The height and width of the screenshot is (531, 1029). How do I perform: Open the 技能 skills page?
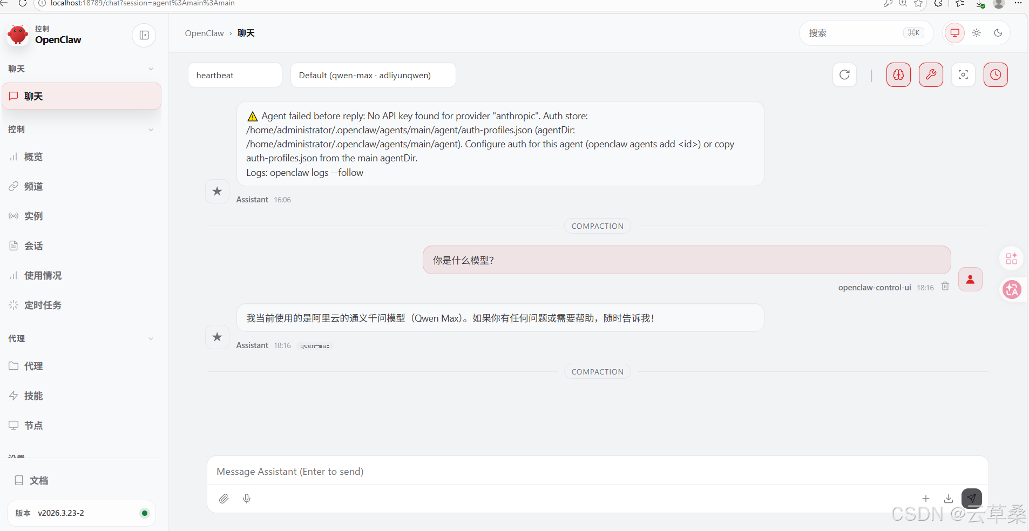pyautogui.click(x=82, y=396)
